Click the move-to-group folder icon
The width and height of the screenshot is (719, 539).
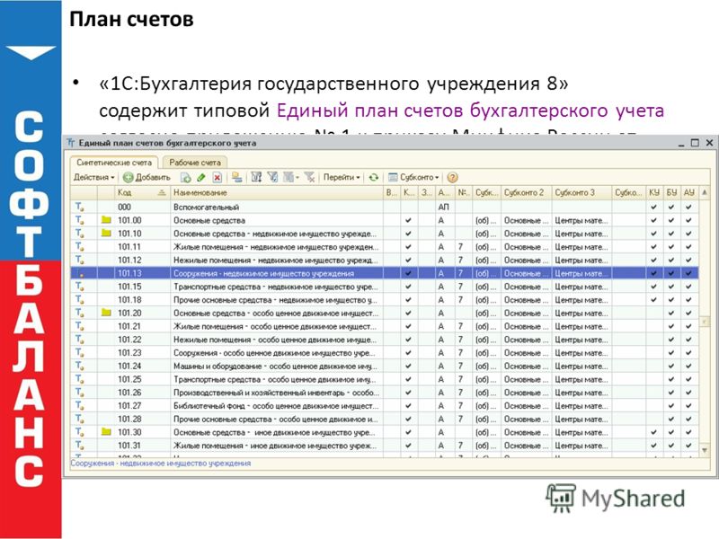[236, 177]
